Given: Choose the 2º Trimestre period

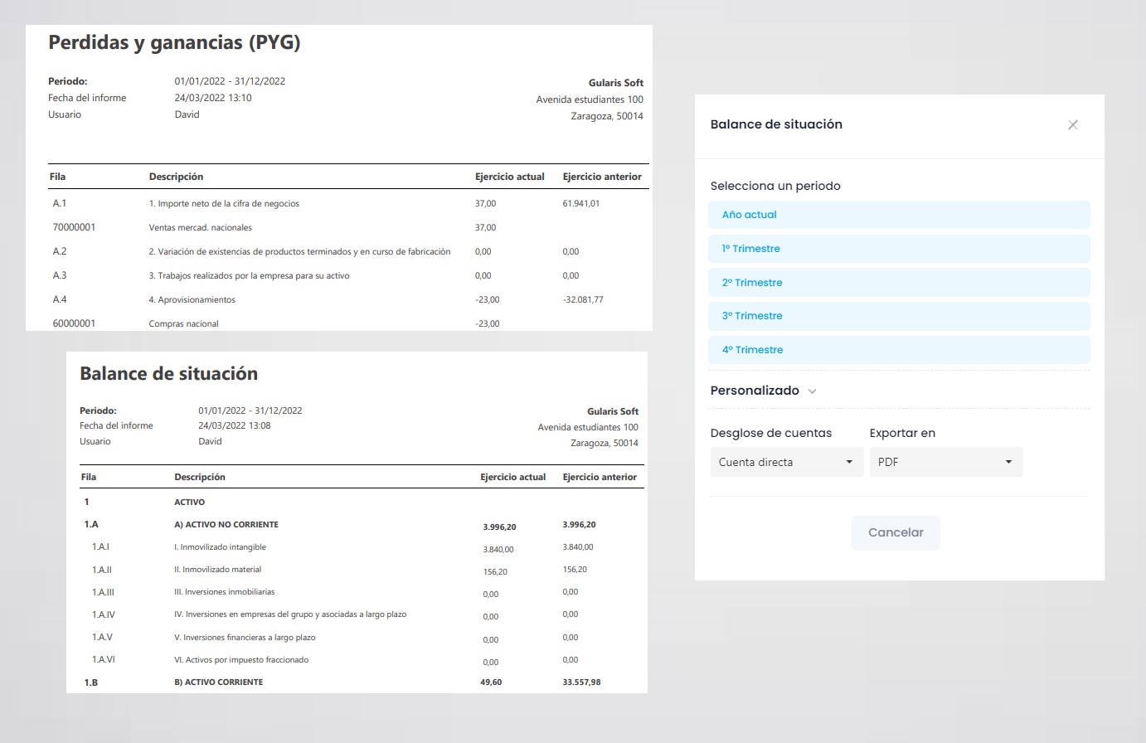Looking at the screenshot, I should tap(899, 283).
